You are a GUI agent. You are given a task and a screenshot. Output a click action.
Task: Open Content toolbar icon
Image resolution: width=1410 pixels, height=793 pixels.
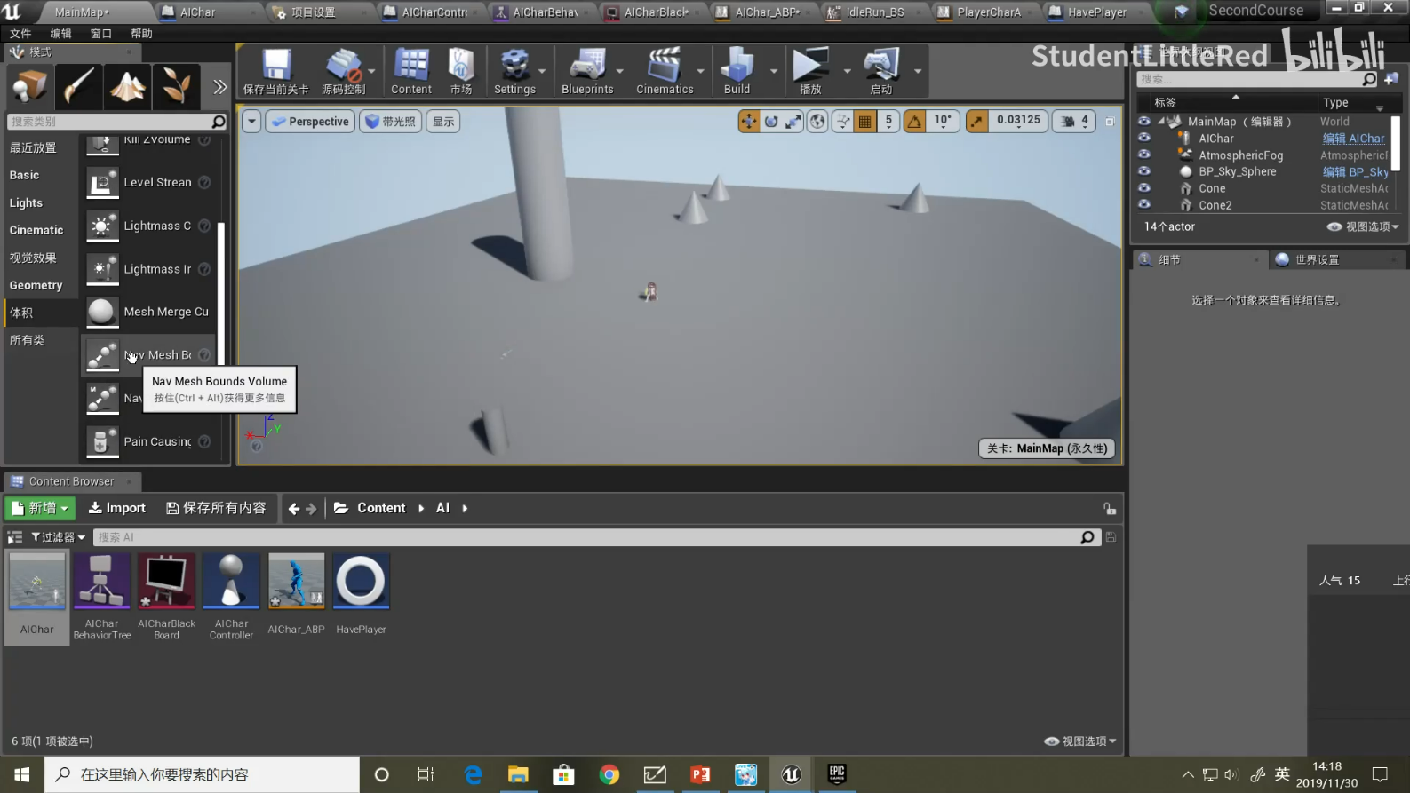(x=411, y=71)
